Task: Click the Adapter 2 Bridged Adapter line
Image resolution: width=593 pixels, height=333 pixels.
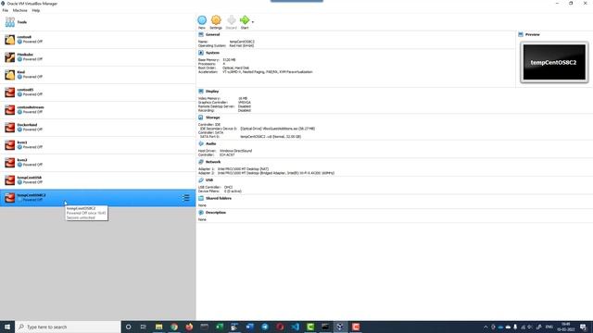Action: point(266,173)
